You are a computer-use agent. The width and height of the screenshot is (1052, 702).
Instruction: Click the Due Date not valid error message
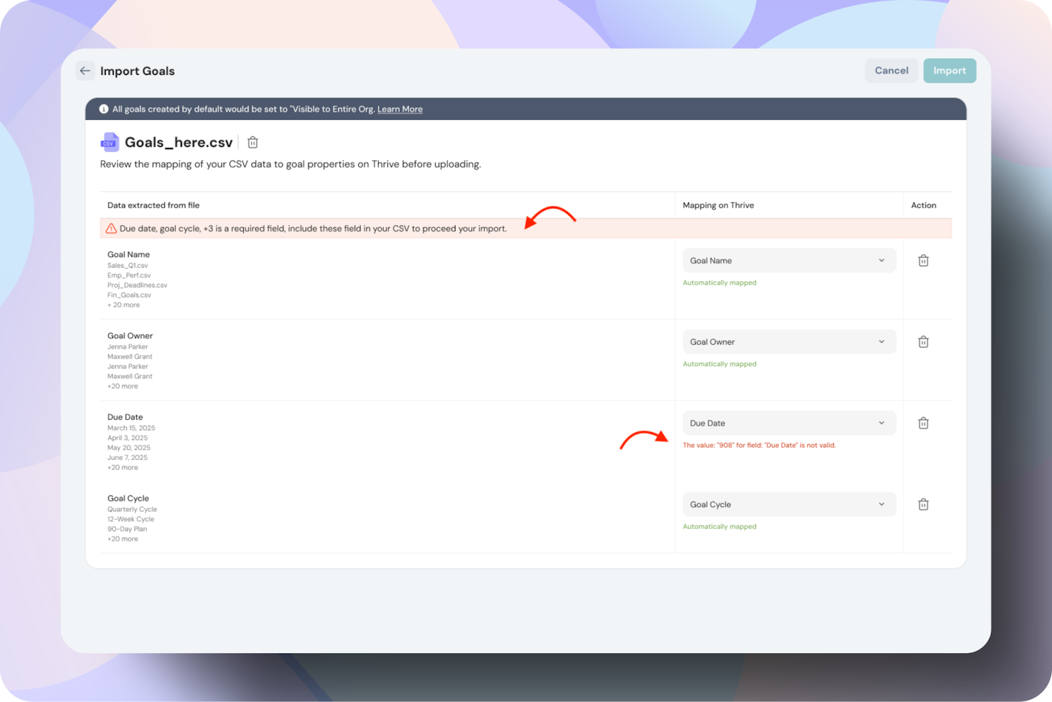tap(759, 445)
